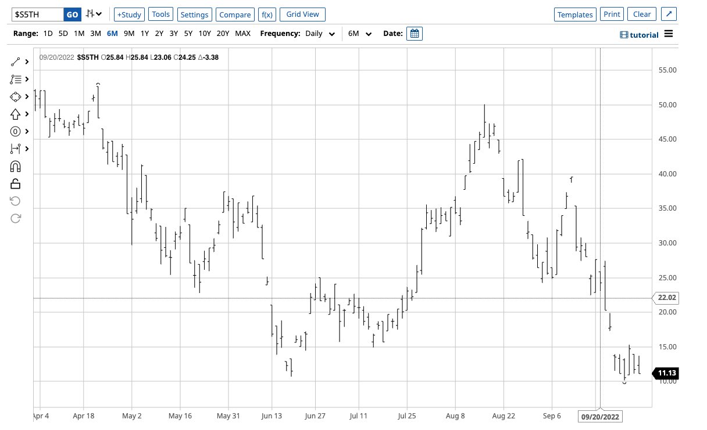Screen dimensions: 707x430
Task: Click the undo arrow icon
Action: pos(16,201)
